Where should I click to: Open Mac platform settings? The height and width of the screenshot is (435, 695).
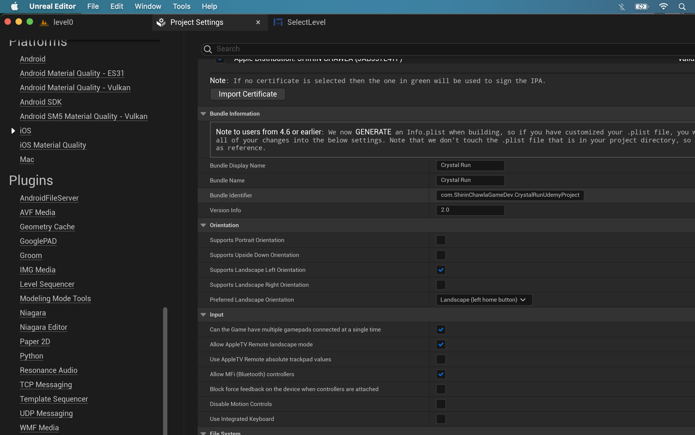[x=27, y=160]
